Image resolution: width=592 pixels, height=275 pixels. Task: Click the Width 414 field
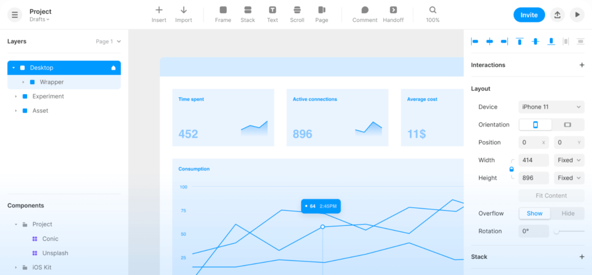(x=534, y=160)
